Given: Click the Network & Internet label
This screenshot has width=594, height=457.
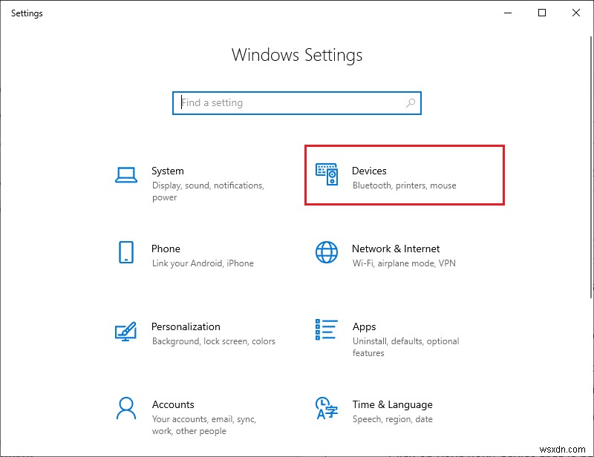Looking at the screenshot, I should coord(395,249).
